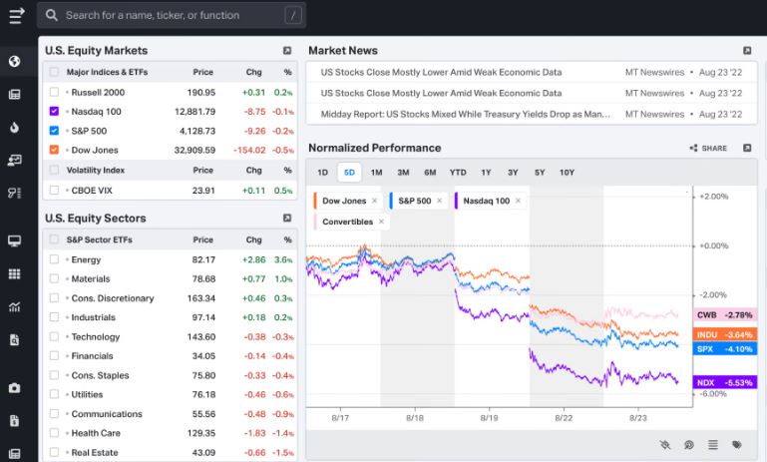
Task: Open the chart analytics icon in sidebar
Action: 15,307
